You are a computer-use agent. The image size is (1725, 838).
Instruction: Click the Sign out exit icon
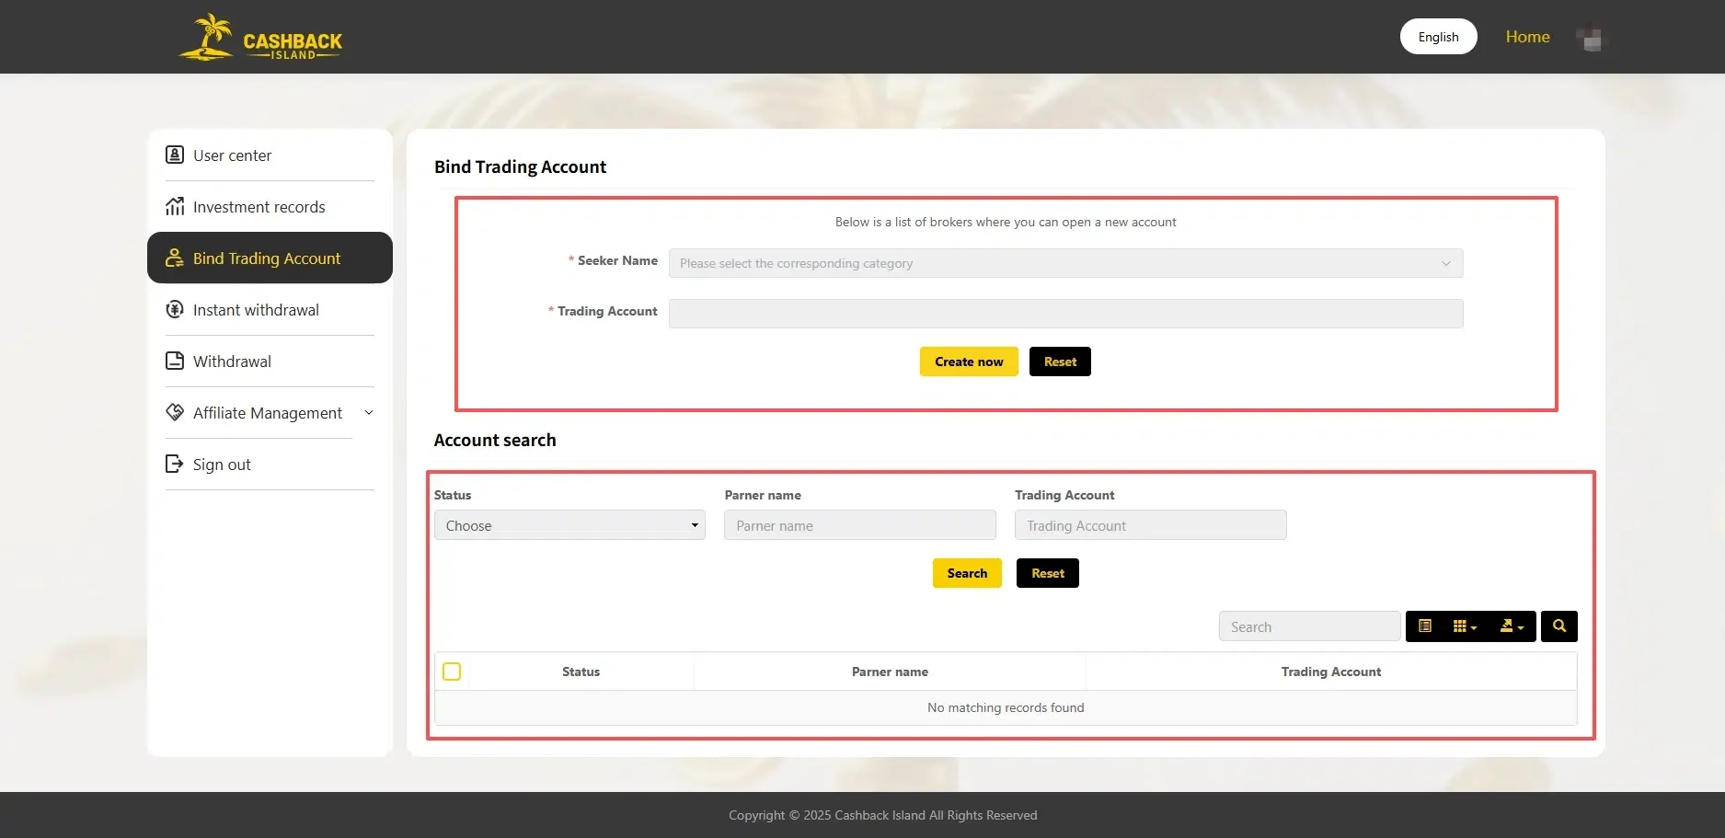pos(175,464)
